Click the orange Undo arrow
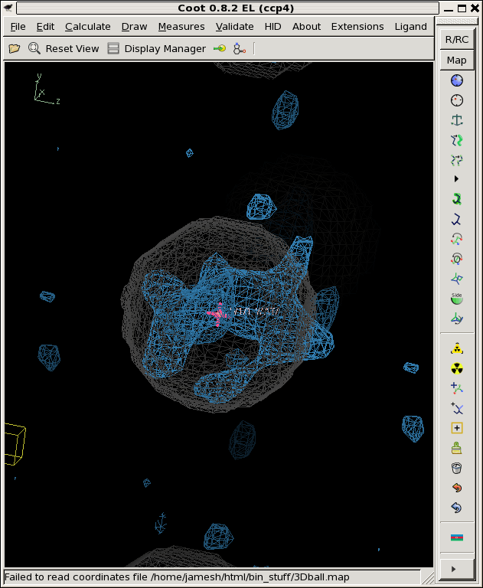Viewport: 483px width, 588px height. [x=457, y=488]
